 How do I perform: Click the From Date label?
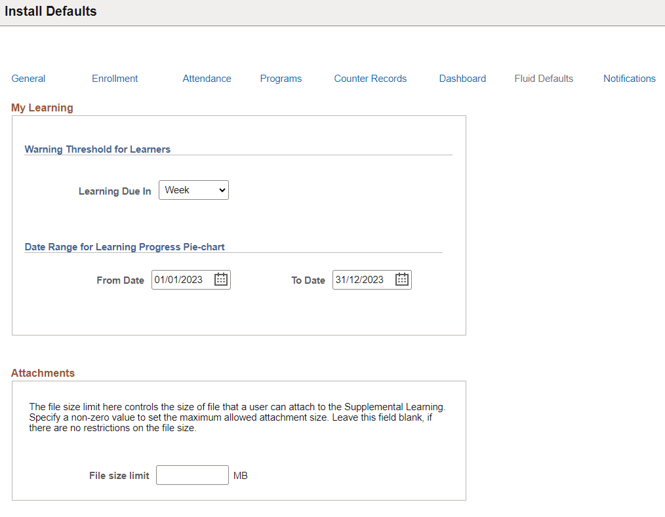pos(121,280)
